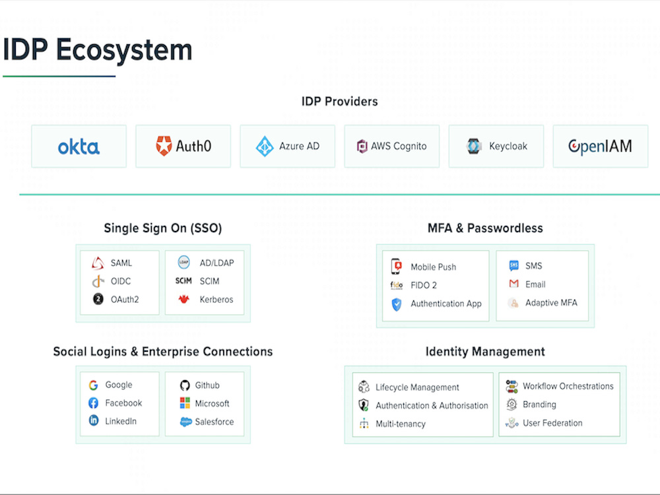This screenshot has height=495, width=660.
Task: Select the Google login icon
Action: point(93,385)
